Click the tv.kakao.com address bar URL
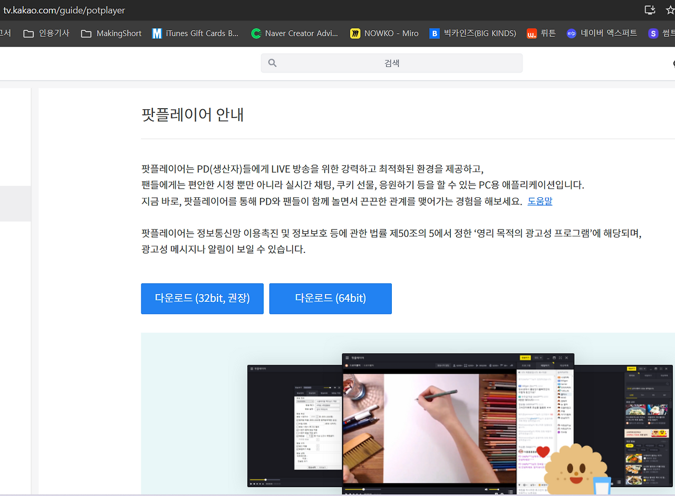675x496 pixels. click(64, 10)
